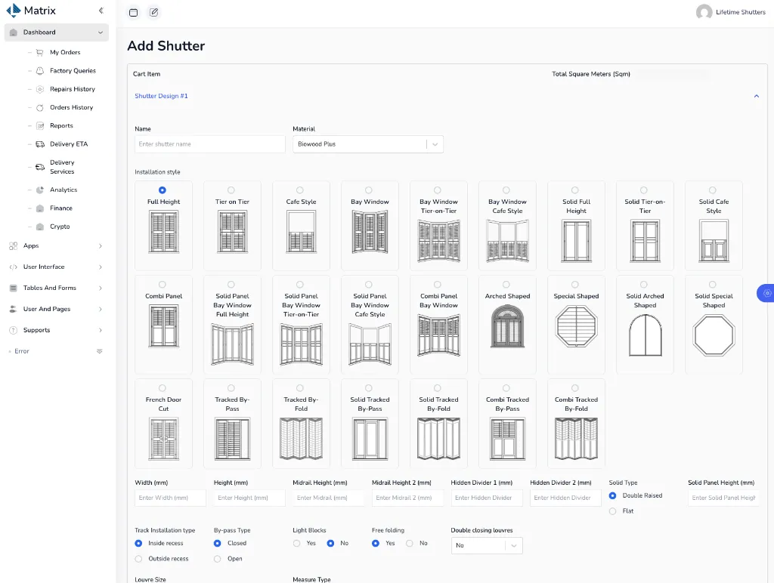
Task: Click the Delivery ETA truck icon
Action: coord(40,144)
